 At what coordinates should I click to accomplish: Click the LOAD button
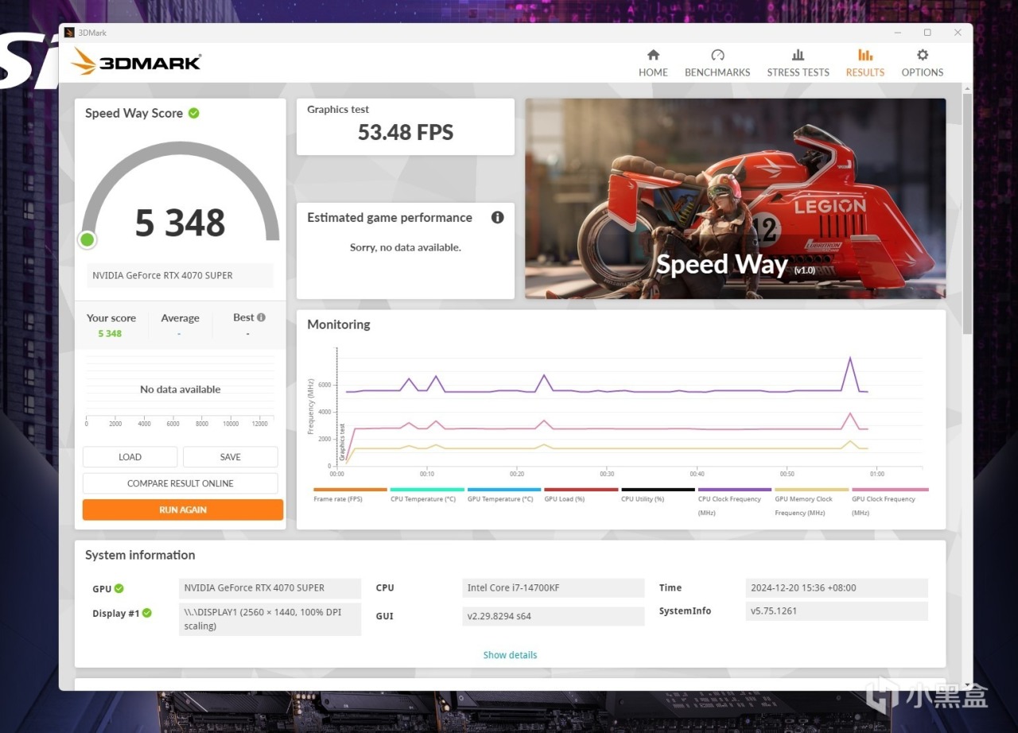pos(130,457)
